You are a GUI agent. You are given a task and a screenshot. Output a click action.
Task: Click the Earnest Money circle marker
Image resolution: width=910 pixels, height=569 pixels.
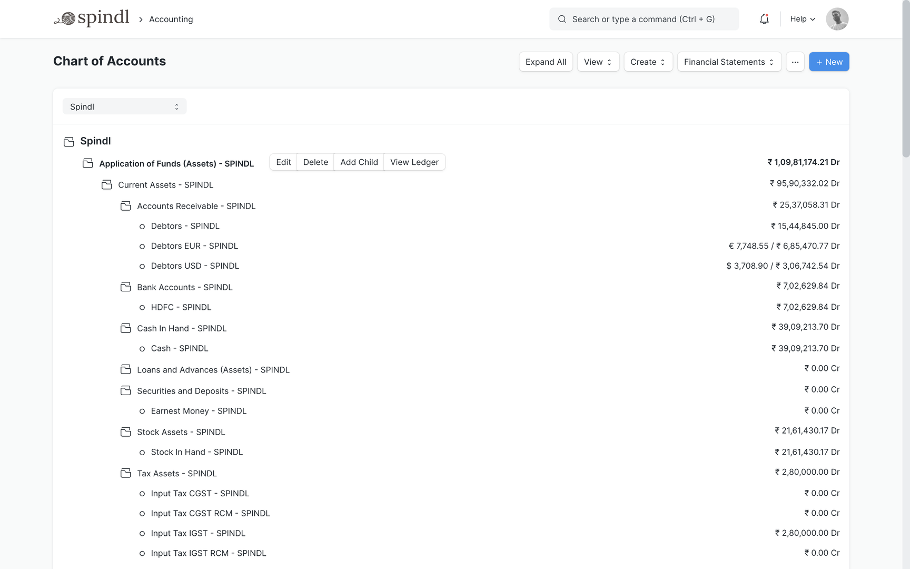pyautogui.click(x=142, y=411)
